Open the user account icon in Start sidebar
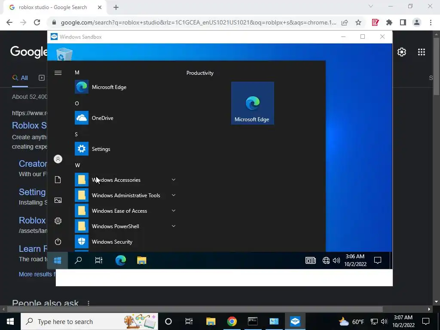 (x=58, y=159)
